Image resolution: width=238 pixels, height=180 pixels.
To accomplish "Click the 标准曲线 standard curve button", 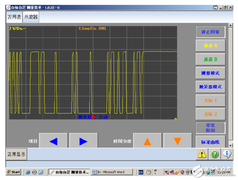I will coord(210,142).
